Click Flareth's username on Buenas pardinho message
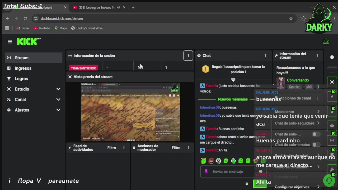338x190 pixels. click(211, 129)
